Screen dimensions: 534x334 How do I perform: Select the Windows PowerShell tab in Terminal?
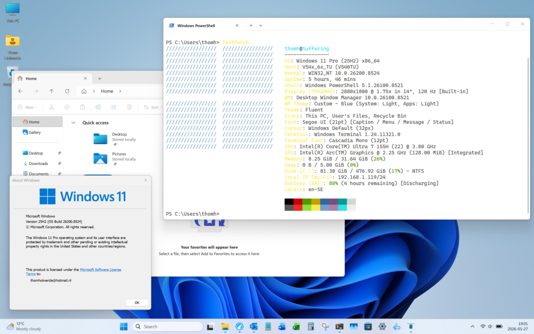click(204, 26)
